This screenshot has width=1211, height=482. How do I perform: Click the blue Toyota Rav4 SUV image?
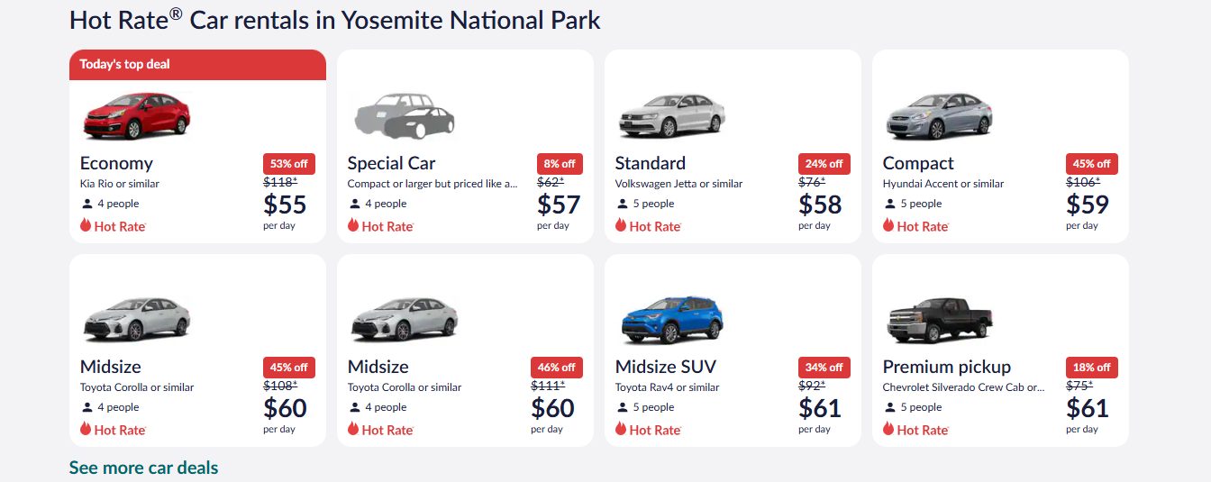(672, 320)
